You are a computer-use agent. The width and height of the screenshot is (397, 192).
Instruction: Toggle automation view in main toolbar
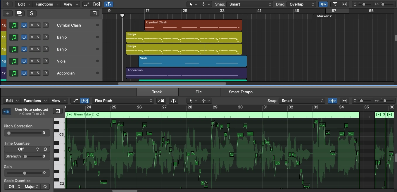(87, 4)
